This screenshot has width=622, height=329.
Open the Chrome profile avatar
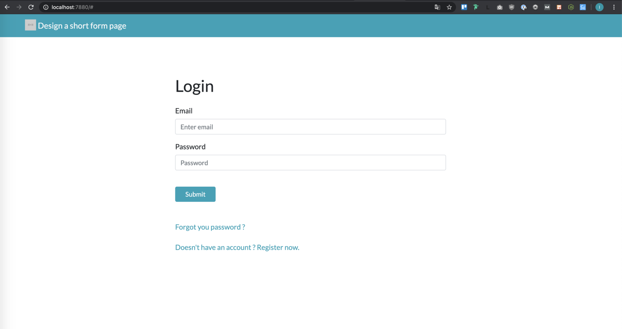599,7
